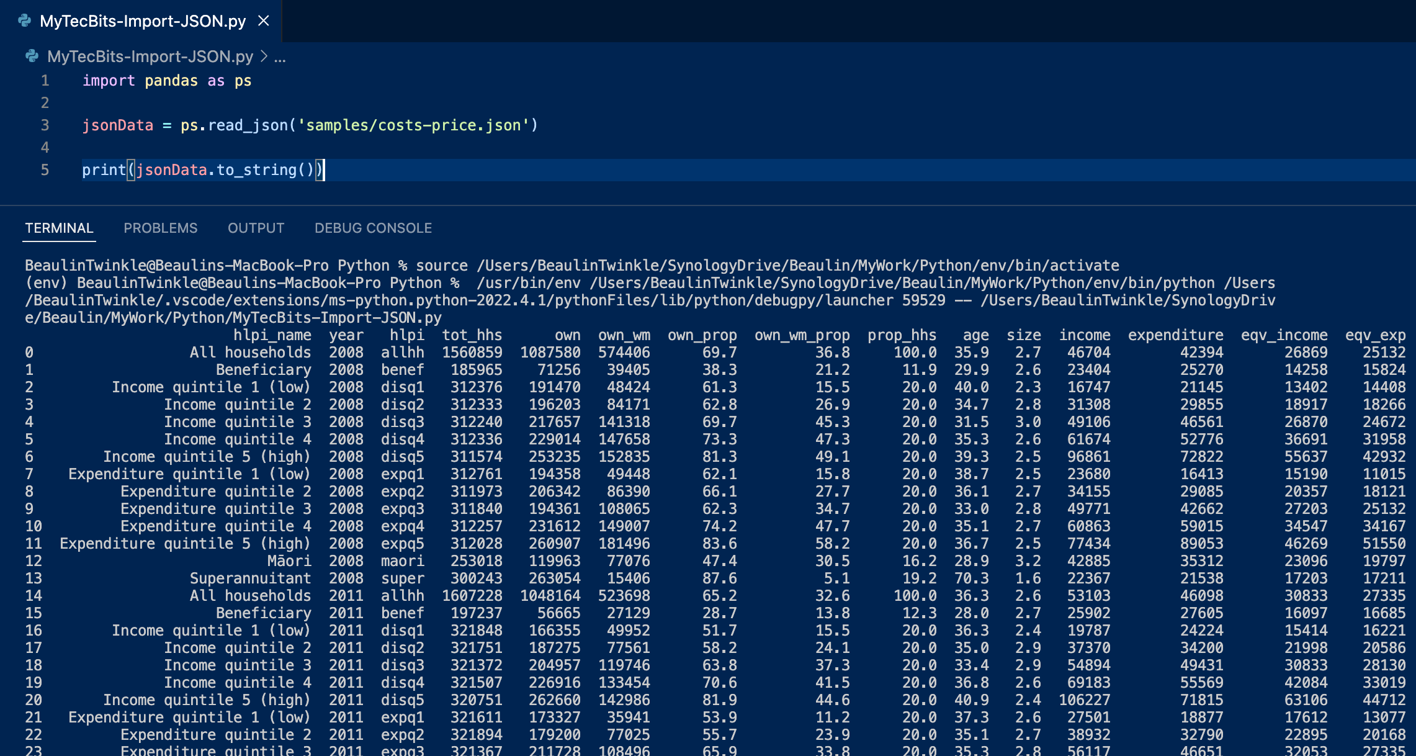The width and height of the screenshot is (1416, 756).
Task: Click line number 5 to select that line
Action: pyautogui.click(x=44, y=169)
